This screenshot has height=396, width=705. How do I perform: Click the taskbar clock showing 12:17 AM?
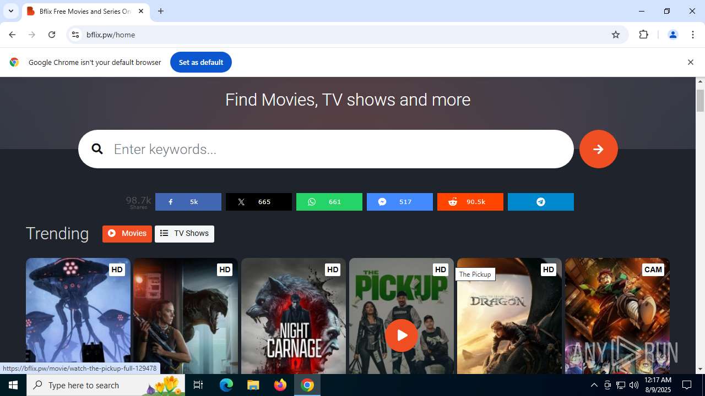tap(658, 385)
